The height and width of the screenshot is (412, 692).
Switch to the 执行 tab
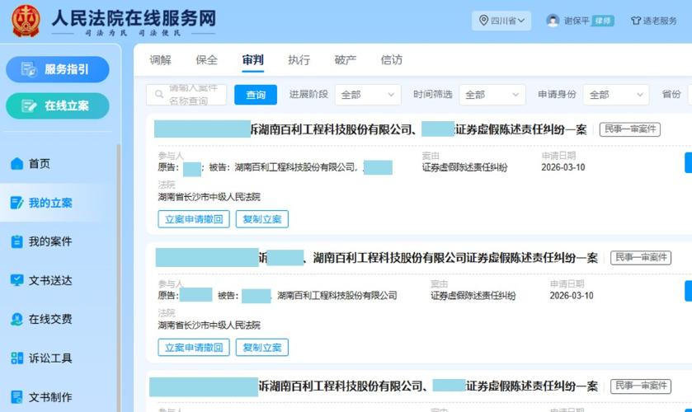(x=299, y=60)
